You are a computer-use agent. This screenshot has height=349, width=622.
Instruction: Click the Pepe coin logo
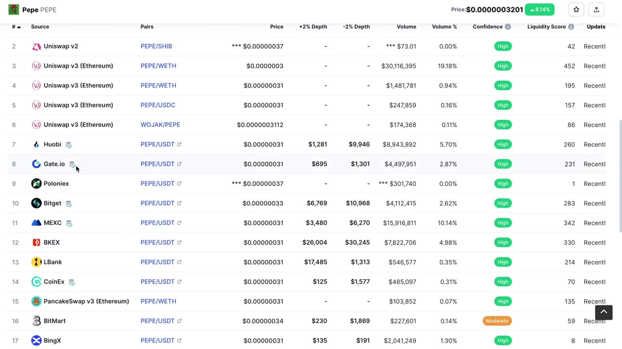pos(14,9)
